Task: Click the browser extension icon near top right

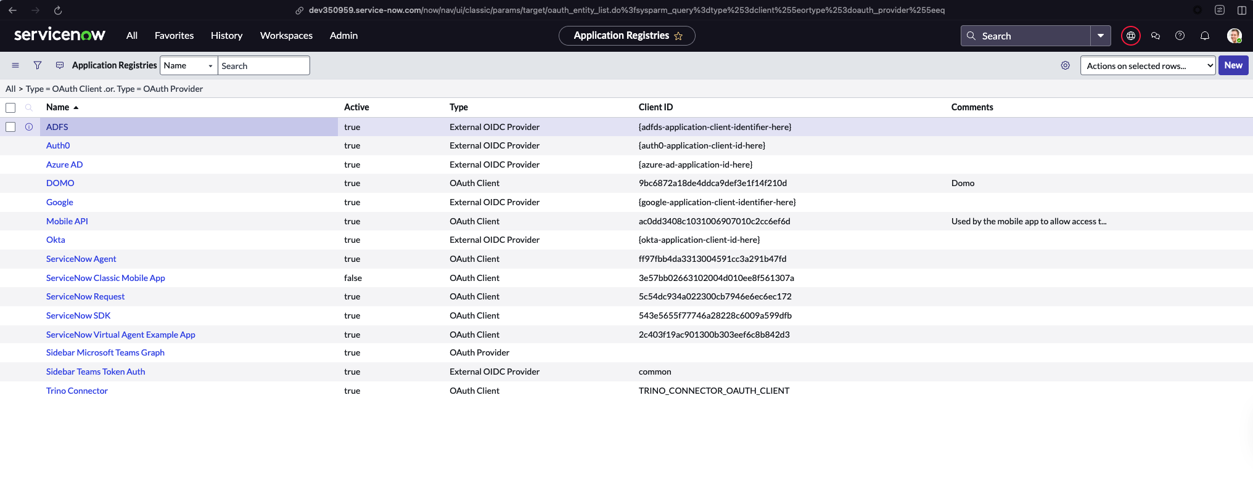Action: tap(1197, 10)
